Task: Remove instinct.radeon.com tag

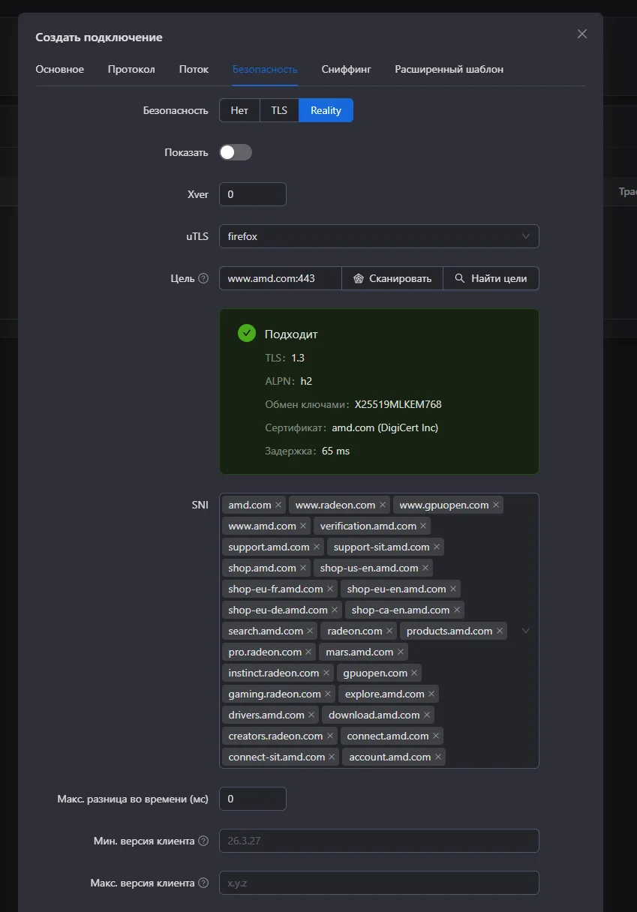Action: pyautogui.click(x=326, y=673)
